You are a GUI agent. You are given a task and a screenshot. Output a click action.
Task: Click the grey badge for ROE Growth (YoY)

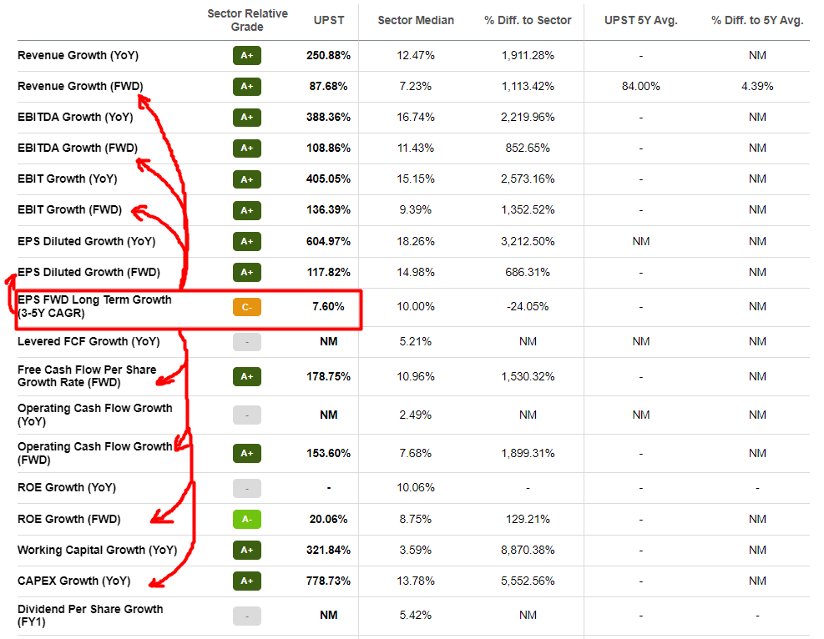click(247, 488)
